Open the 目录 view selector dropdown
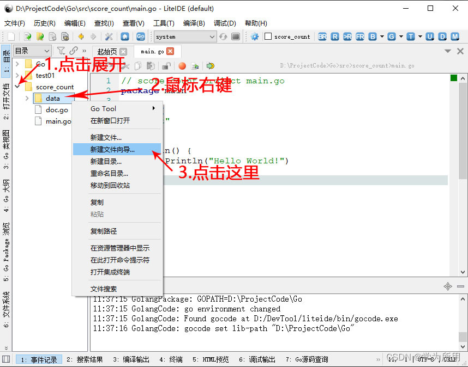468x367 pixels. click(33, 50)
